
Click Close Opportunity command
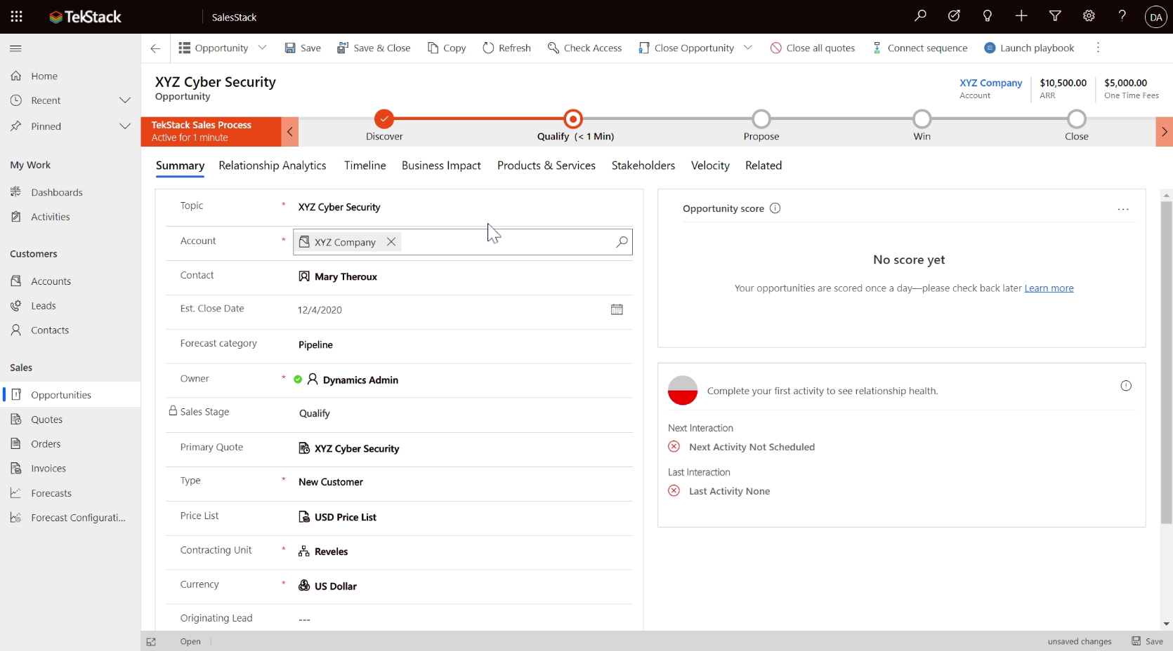pos(686,48)
